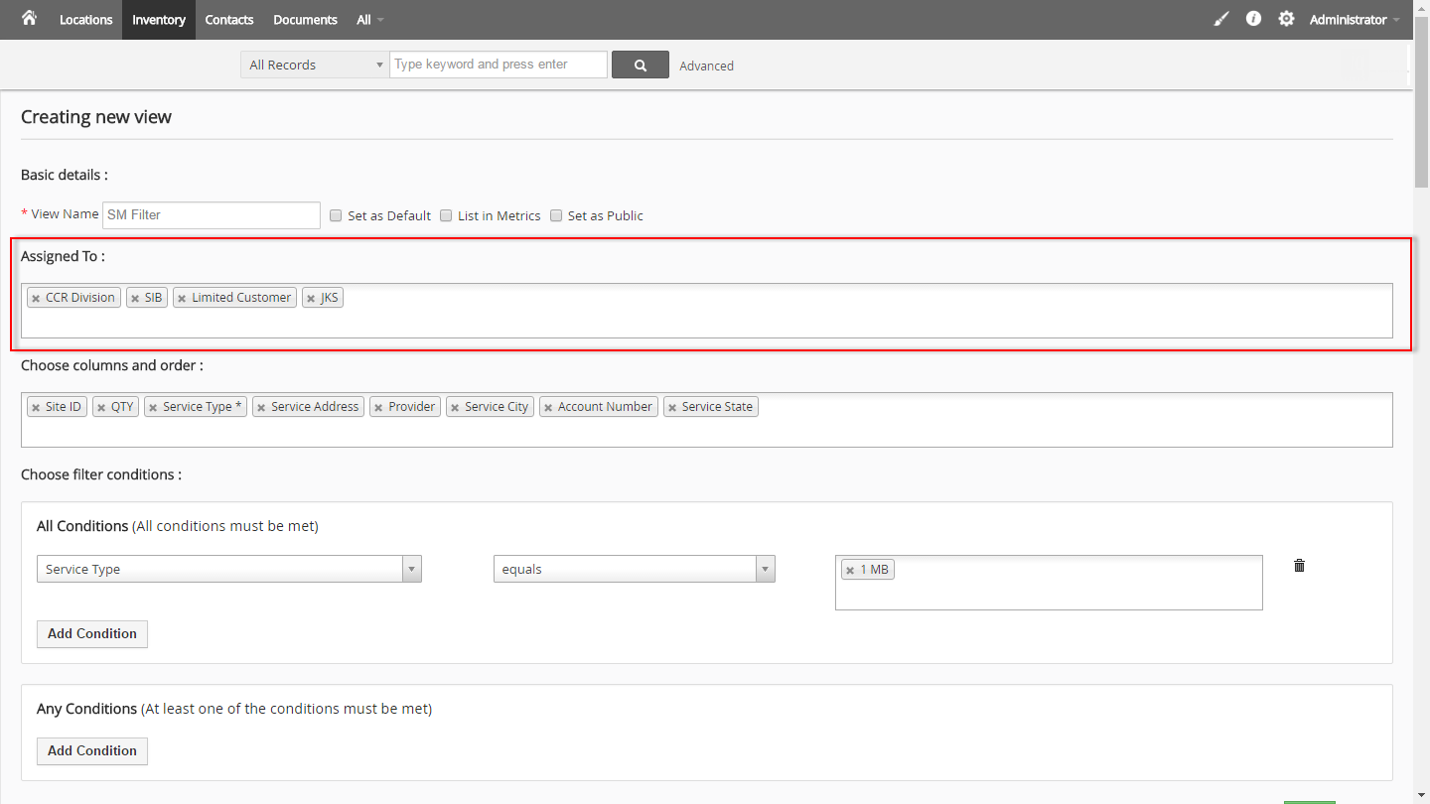Remove the 1 MB filter value
This screenshot has height=804, width=1430.
[850, 570]
